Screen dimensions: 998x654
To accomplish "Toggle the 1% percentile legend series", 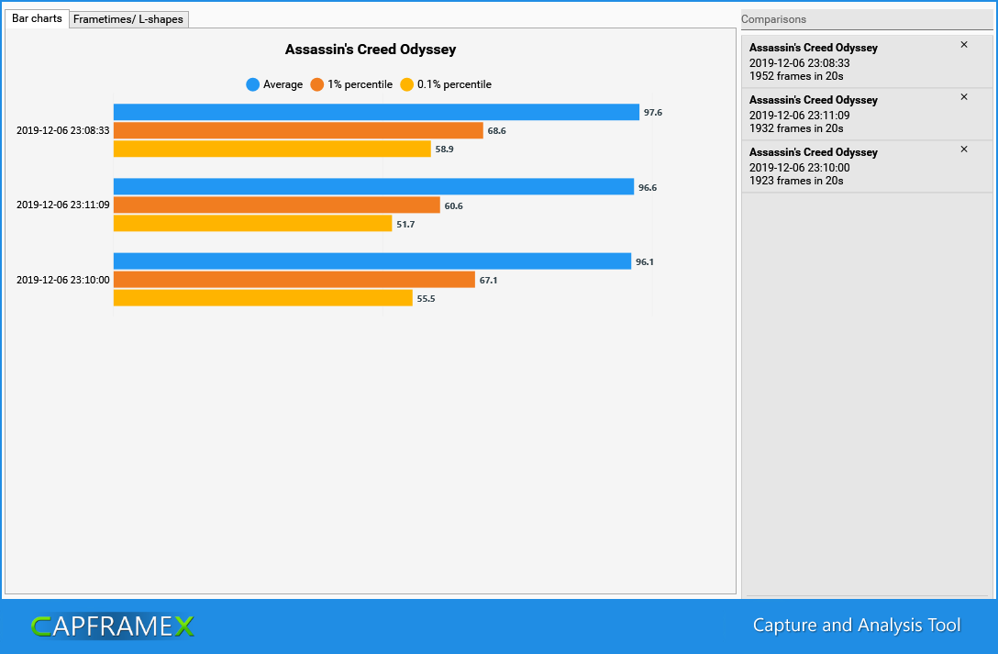I will [351, 84].
